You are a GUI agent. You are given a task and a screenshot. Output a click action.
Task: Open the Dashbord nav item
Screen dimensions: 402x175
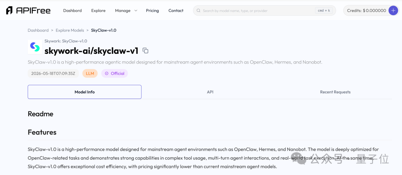coord(73,10)
